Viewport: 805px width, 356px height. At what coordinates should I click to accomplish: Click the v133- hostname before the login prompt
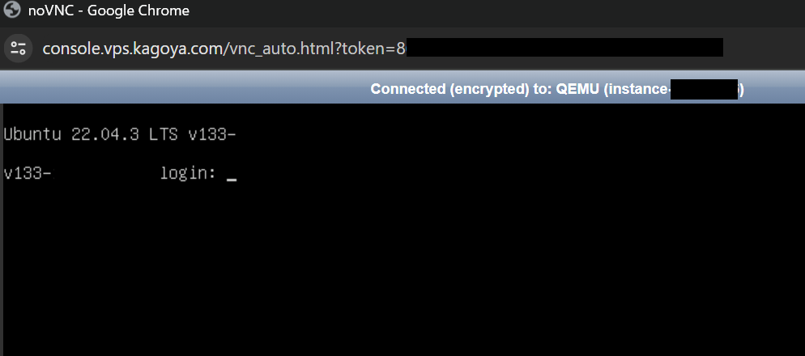(28, 172)
